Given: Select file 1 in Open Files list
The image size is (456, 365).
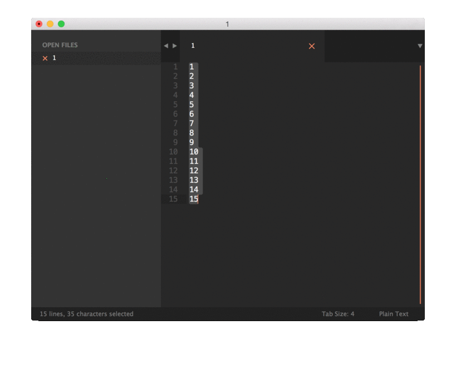Looking at the screenshot, I should tap(55, 58).
